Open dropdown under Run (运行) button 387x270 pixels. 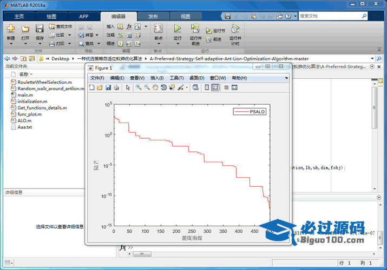[x=178, y=44]
